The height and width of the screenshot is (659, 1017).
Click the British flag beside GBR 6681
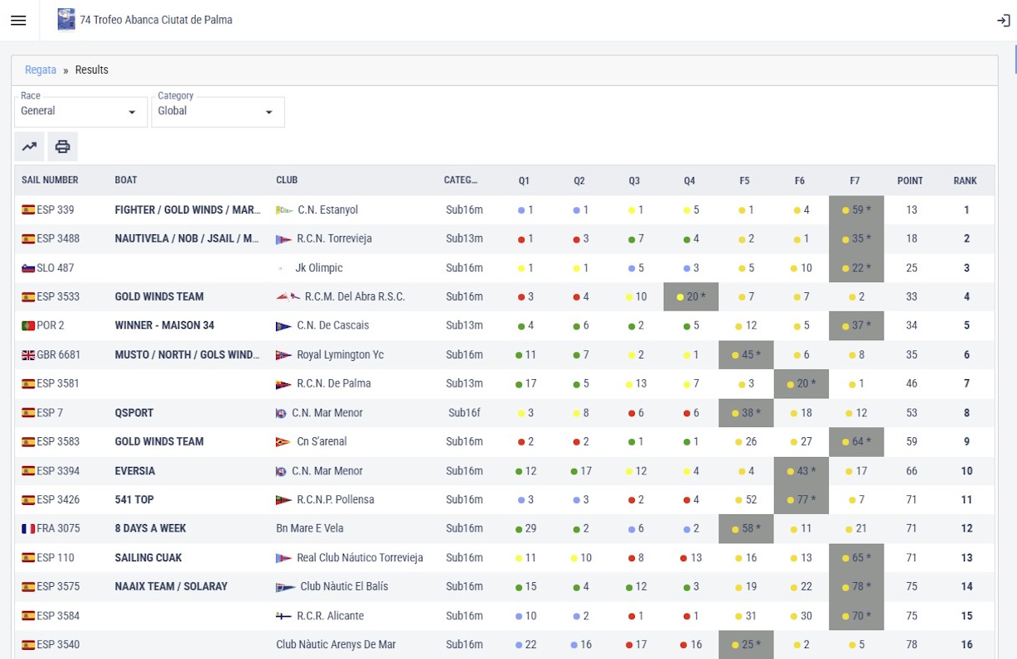[x=28, y=355]
